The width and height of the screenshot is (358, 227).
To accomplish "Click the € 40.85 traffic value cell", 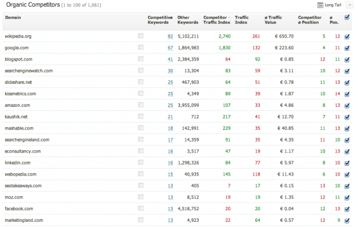I will [285, 128].
